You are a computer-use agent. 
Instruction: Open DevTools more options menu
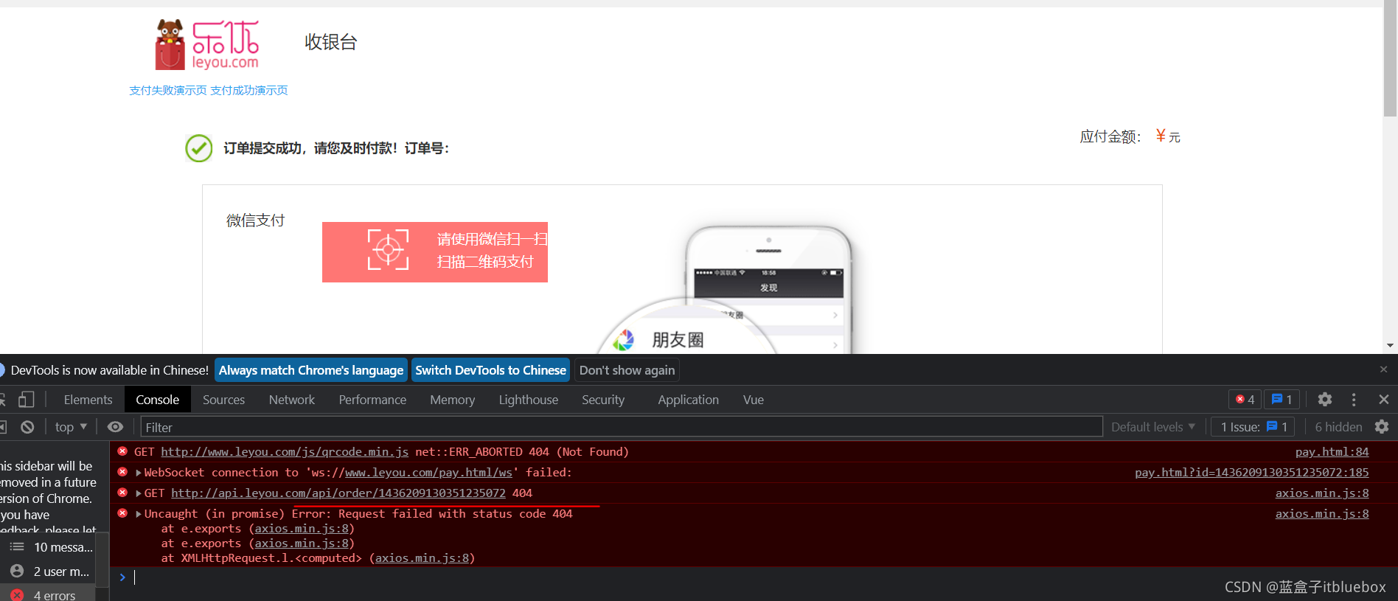click(x=1354, y=399)
